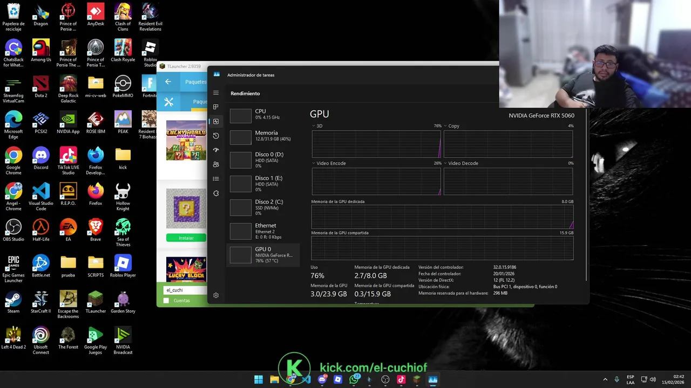The width and height of the screenshot is (691, 388).
Task: Select OBS Studio desktop icon
Action: (x=13, y=230)
